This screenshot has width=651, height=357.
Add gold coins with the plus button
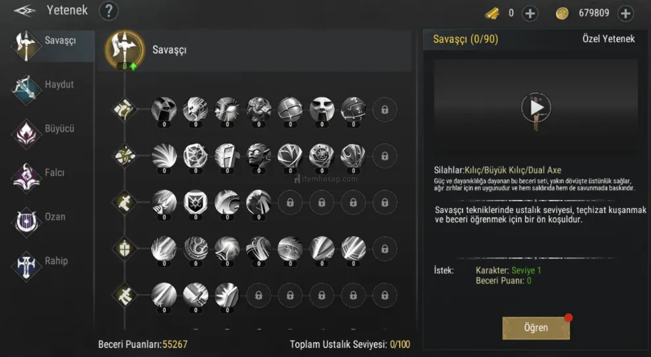625,13
